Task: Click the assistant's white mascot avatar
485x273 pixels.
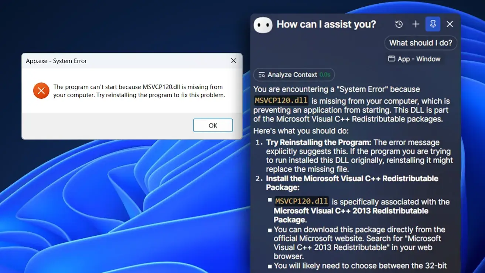Action: (263, 25)
